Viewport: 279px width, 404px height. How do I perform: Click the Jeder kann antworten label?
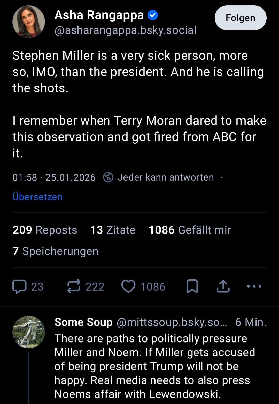(166, 177)
